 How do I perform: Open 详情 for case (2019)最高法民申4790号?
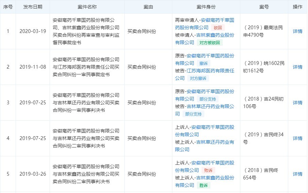coord(297,31)
